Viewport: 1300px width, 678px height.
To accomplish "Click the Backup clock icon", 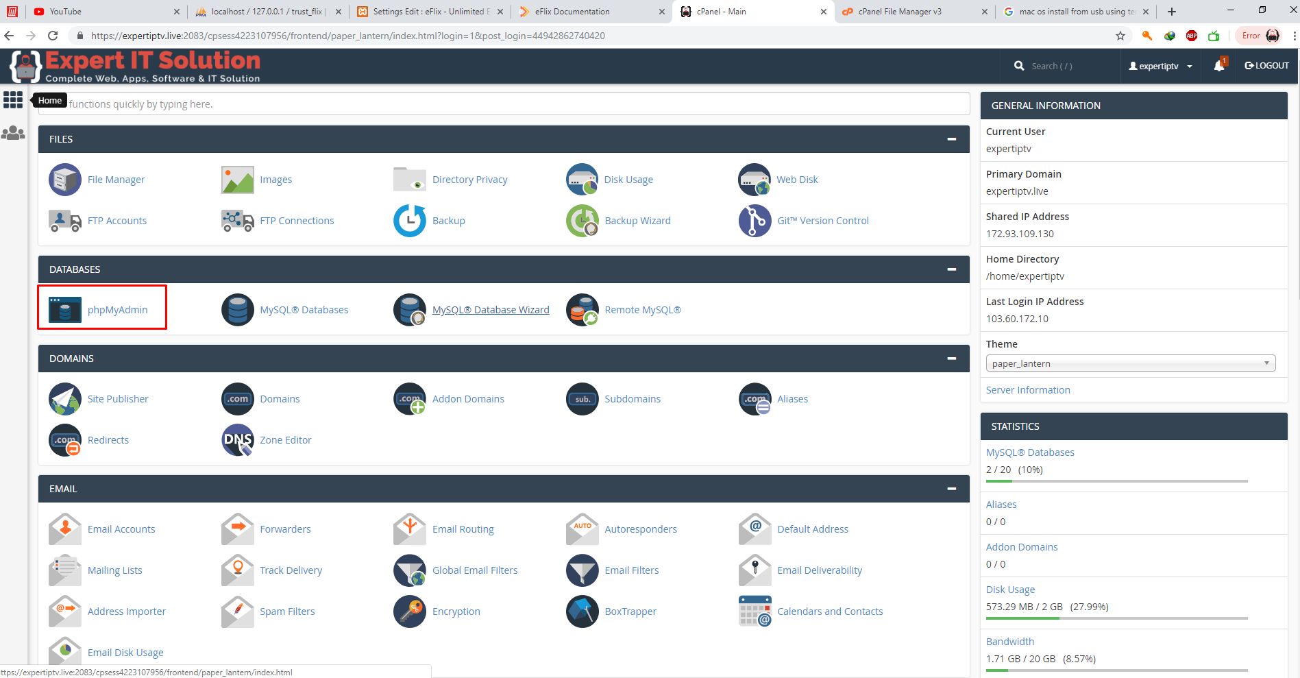I will (410, 221).
